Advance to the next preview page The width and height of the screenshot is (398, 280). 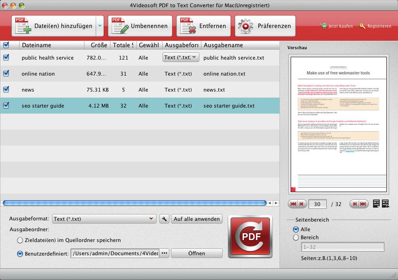[x=354, y=204]
